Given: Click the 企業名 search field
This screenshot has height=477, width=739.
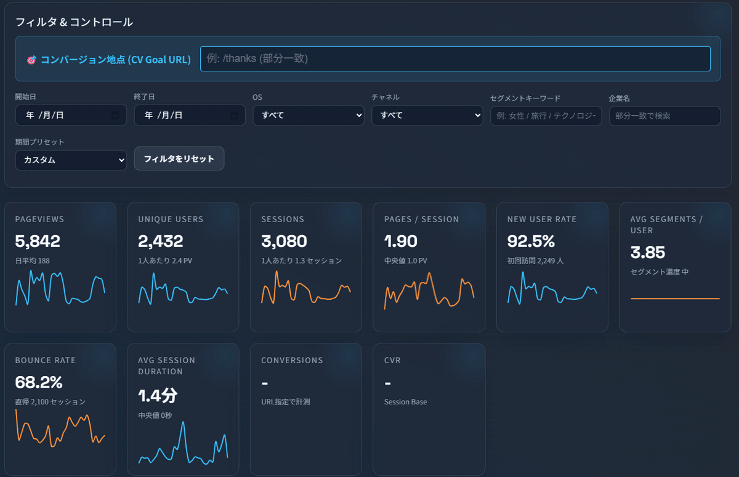Looking at the screenshot, I should point(664,116).
